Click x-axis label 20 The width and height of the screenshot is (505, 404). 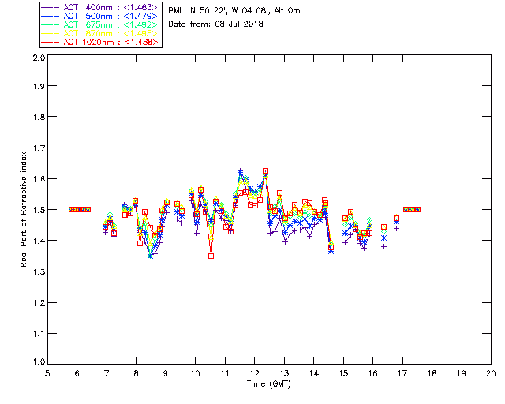click(491, 373)
